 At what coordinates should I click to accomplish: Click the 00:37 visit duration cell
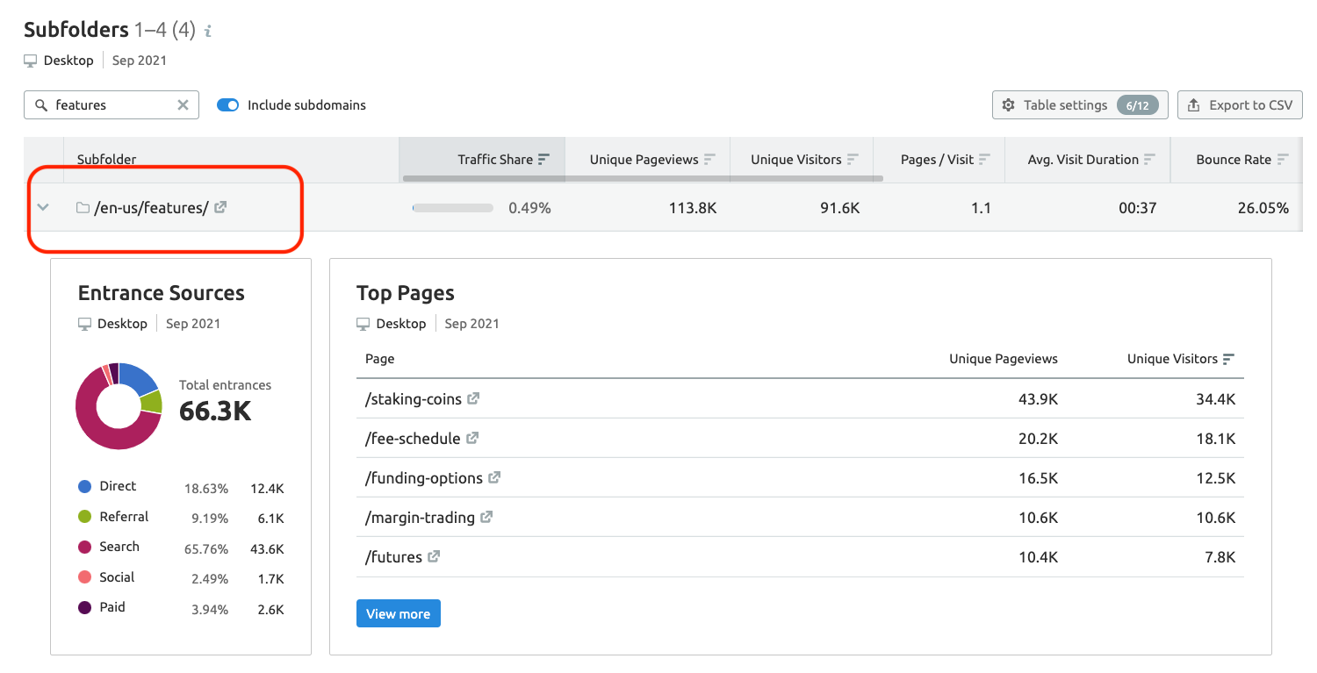point(1138,208)
